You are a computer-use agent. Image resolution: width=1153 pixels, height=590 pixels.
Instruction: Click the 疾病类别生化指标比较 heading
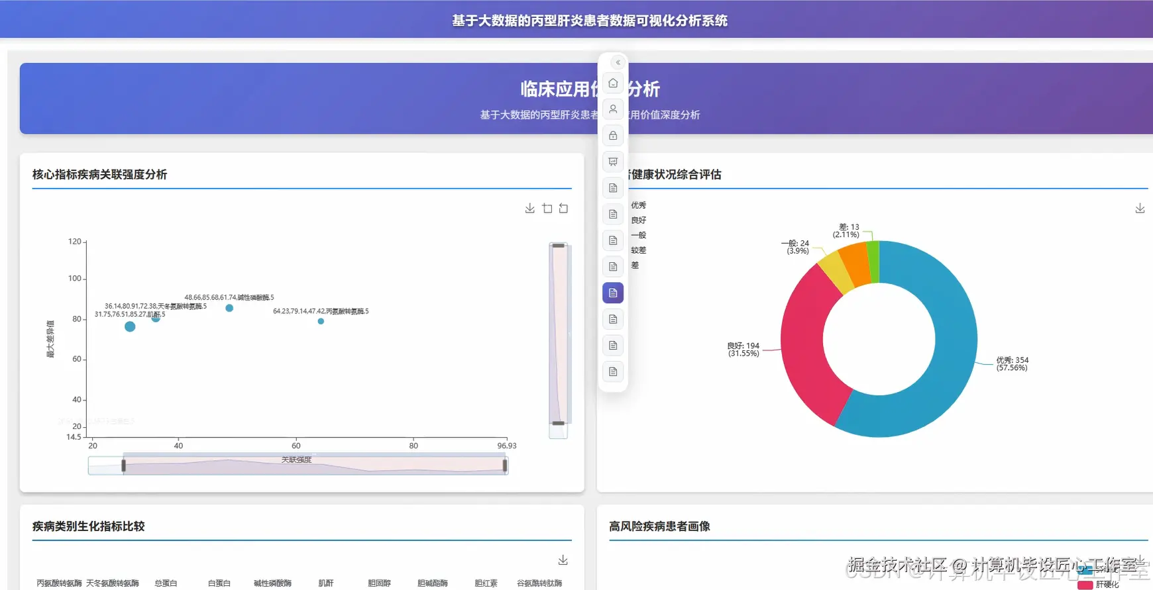click(x=88, y=526)
